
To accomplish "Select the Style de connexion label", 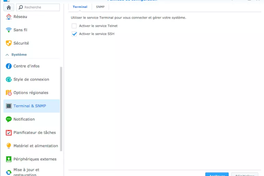I will 31,80.
